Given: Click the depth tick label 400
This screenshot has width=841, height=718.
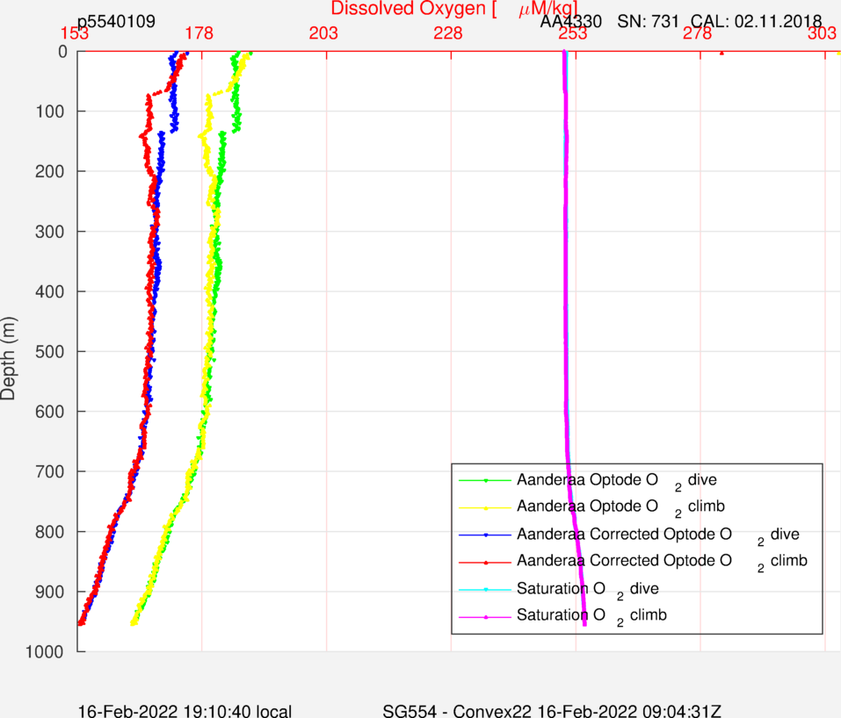Looking at the screenshot, I should tap(49, 291).
